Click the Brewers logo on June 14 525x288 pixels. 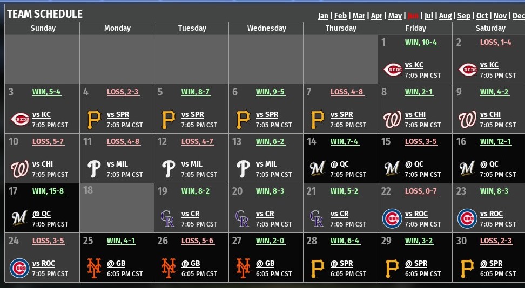click(x=317, y=169)
